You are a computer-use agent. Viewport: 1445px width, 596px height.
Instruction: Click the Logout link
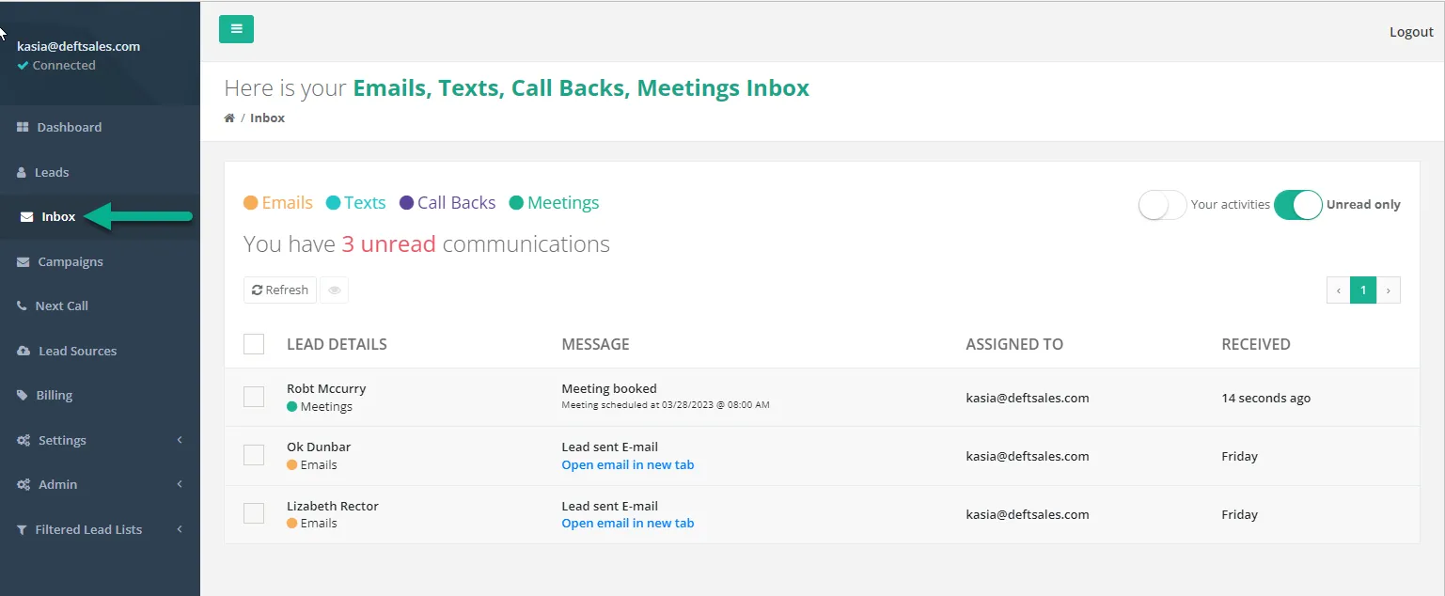pyautogui.click(x=1411, y=32)
